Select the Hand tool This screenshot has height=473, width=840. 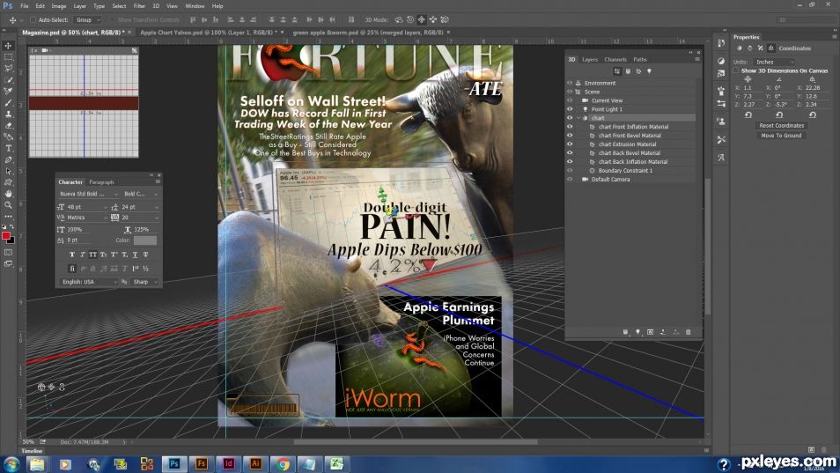(x=8, y=194)
